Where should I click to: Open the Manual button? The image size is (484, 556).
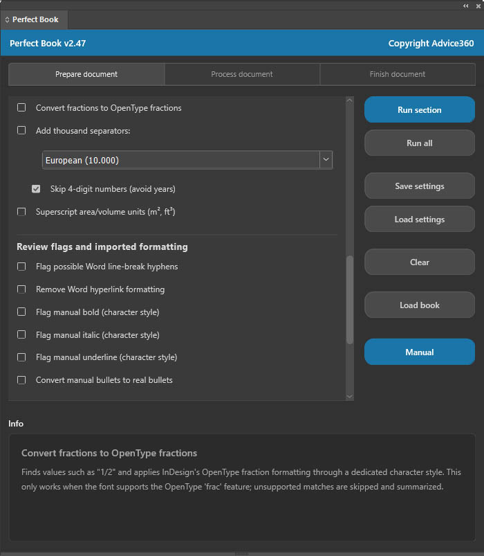tap(420, 352)
